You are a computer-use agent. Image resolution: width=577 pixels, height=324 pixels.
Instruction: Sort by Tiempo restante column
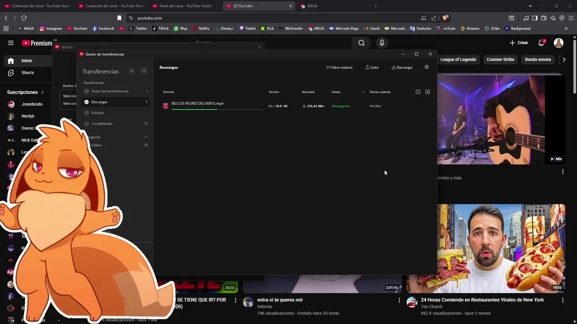pos(380,92)
